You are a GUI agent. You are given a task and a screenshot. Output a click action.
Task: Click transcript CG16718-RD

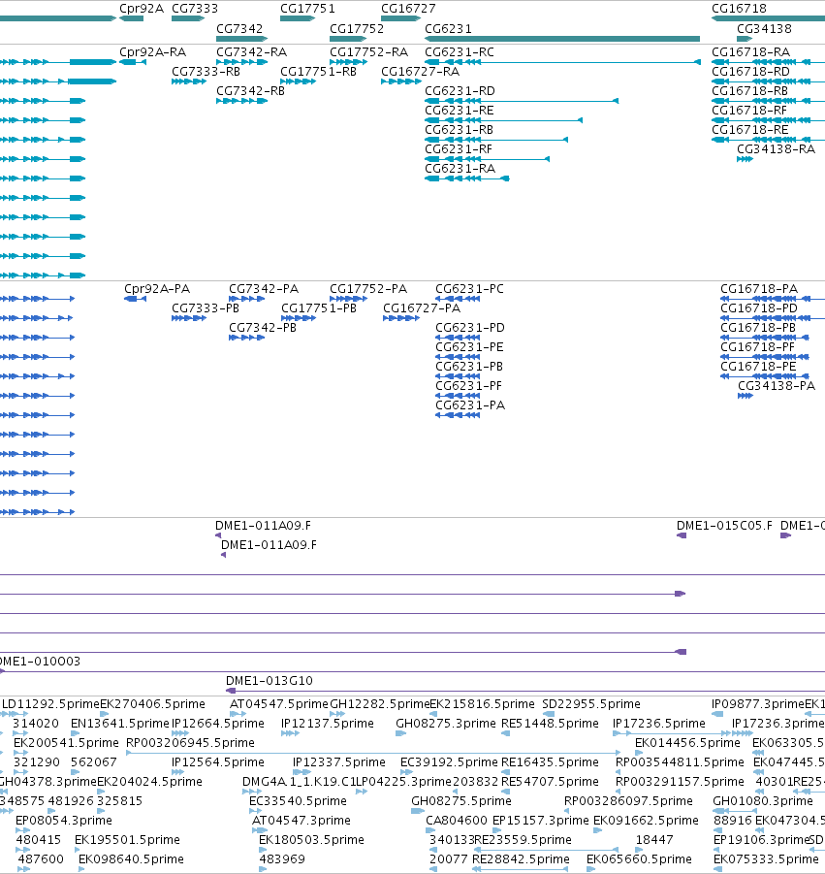[x=750, y=72]
